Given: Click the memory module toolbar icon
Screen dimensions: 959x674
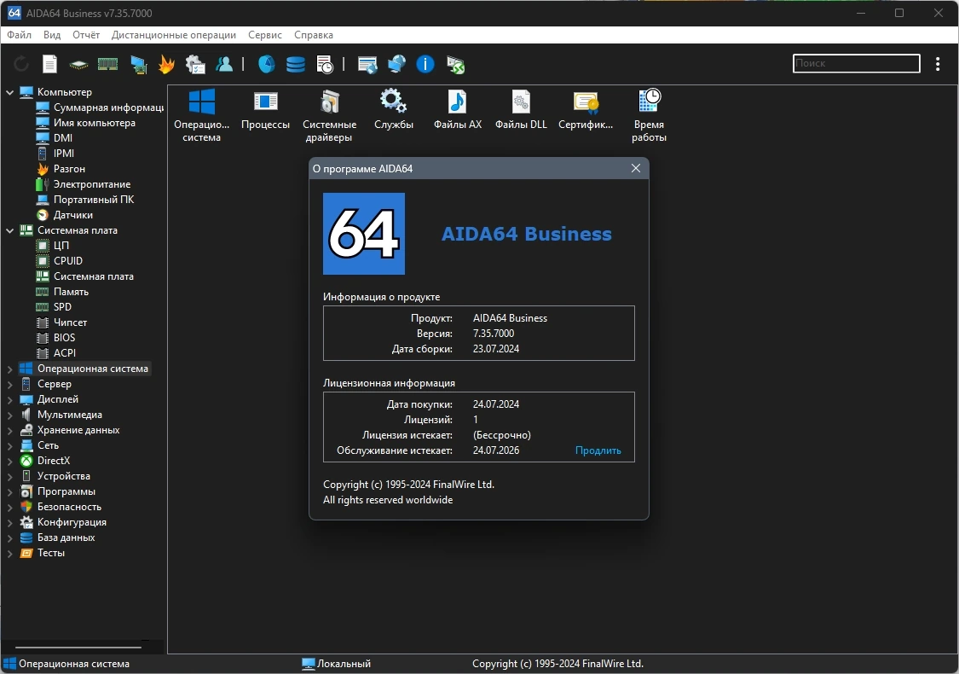Looking at the screenshot, I should [107, 64].
